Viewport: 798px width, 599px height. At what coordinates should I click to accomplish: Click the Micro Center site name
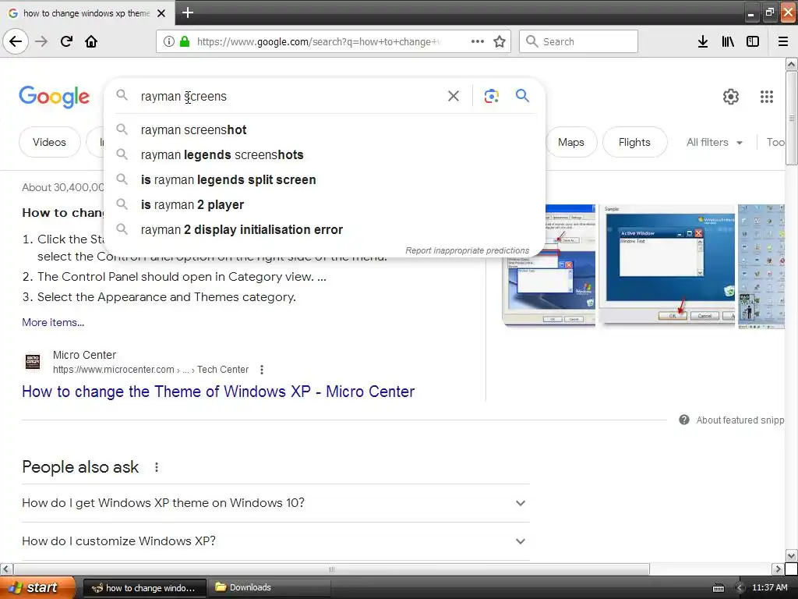(x=84, y=355)
